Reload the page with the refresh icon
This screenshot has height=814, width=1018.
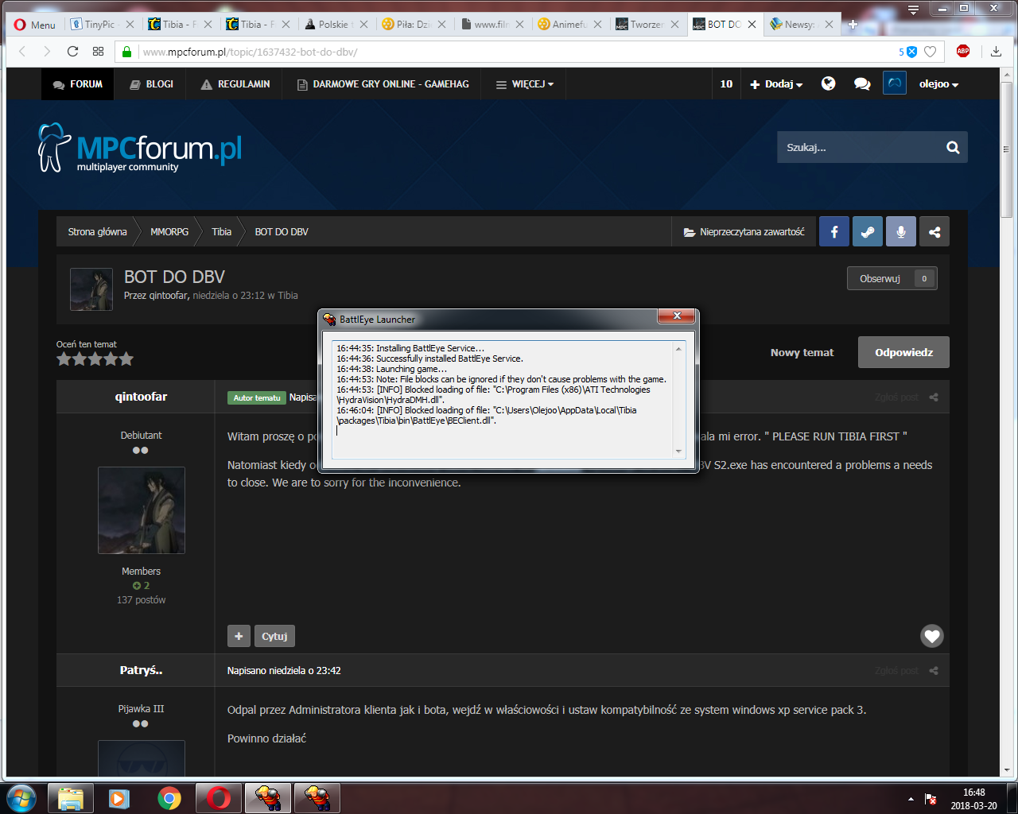[72, 52]
